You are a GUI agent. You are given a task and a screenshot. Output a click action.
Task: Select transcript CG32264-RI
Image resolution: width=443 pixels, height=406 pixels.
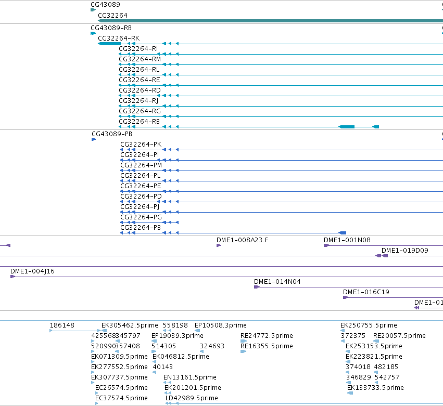[138, 49]
